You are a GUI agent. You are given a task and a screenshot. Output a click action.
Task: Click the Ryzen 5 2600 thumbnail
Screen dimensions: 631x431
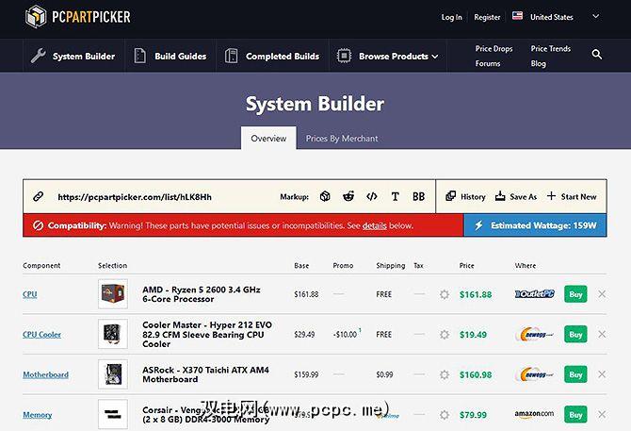[x=113, y=294]
